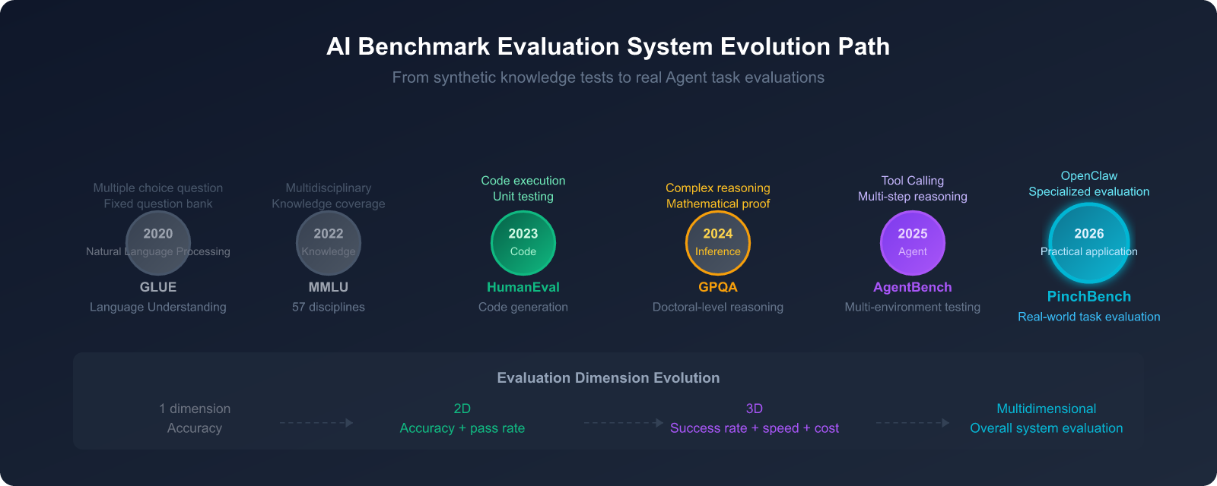Screen dimensions: 1217x486
Task: Click the Code execution Unit testing text
Action: (x=523, y=188)
